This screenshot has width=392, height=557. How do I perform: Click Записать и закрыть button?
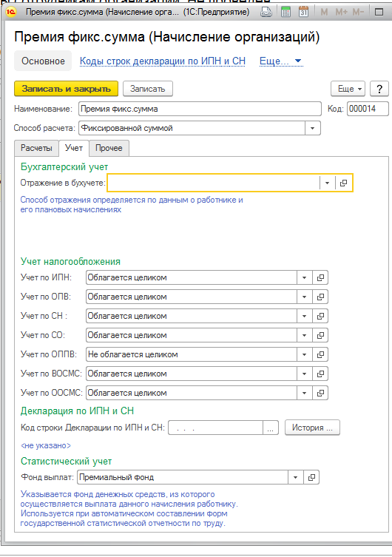click(x=66, y=89)
